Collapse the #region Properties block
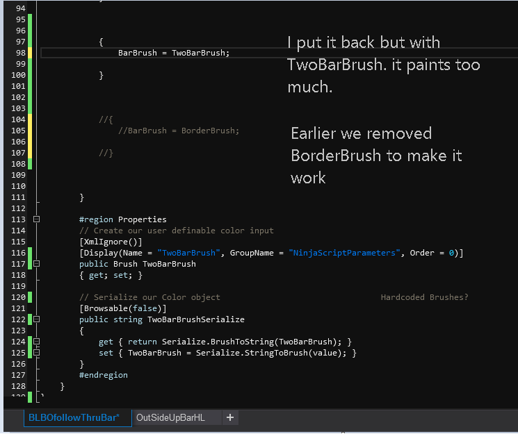The image size is (518, 434). [x=37, y=219]
